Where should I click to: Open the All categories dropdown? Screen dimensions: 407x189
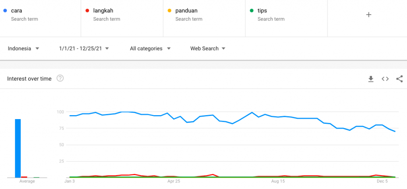pos(150,48)
